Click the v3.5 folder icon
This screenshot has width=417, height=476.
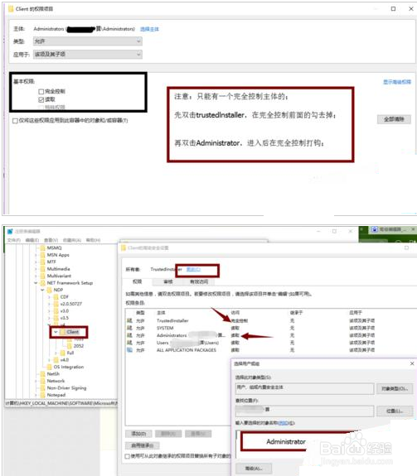[x=56, y=318]
